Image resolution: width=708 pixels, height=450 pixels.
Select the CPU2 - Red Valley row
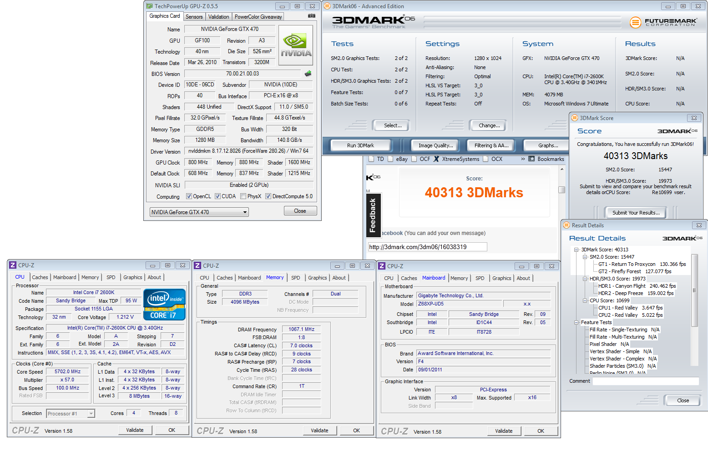click(x=631, y=315)
